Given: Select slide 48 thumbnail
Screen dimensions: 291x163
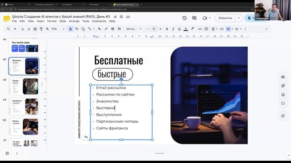Looking at the screenshot, I should (24, 86).
